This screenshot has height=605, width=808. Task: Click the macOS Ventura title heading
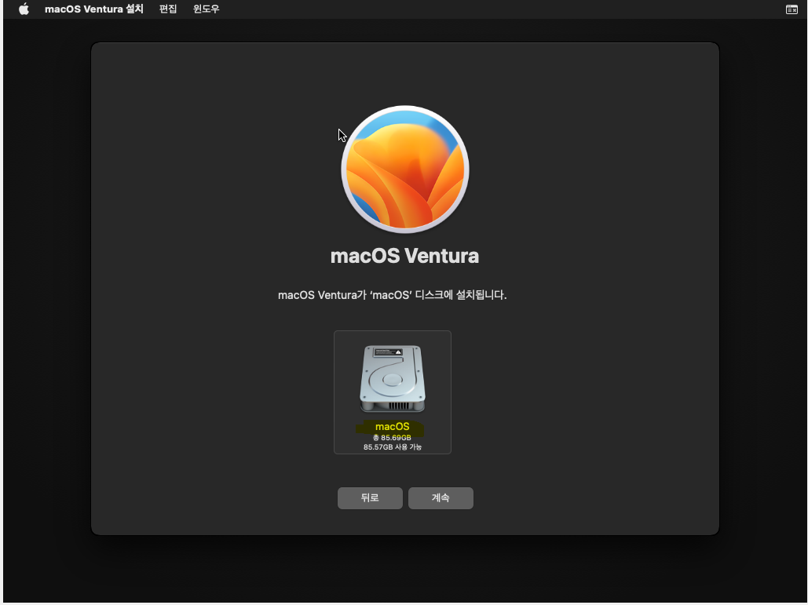(404, 256)
